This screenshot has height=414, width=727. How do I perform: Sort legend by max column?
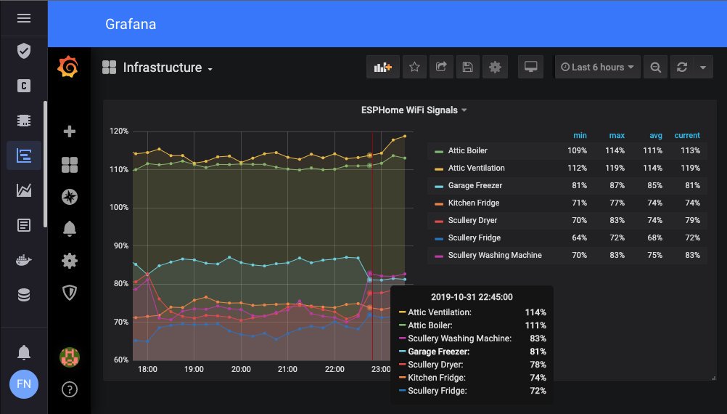(617, 136)
